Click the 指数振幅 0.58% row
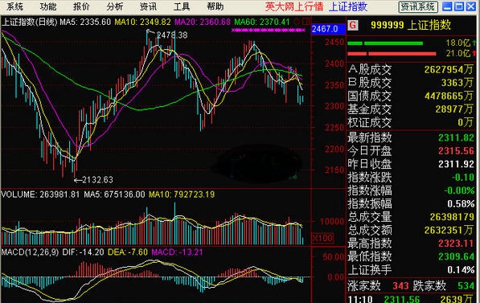480x303 pixels. (411, 203)
